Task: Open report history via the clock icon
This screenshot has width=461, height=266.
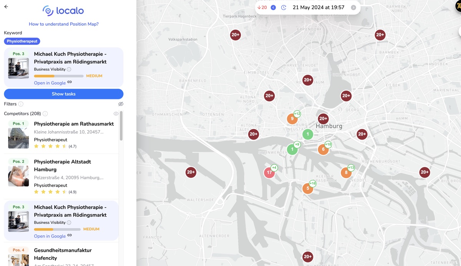Action: click(x=284, y=7)
